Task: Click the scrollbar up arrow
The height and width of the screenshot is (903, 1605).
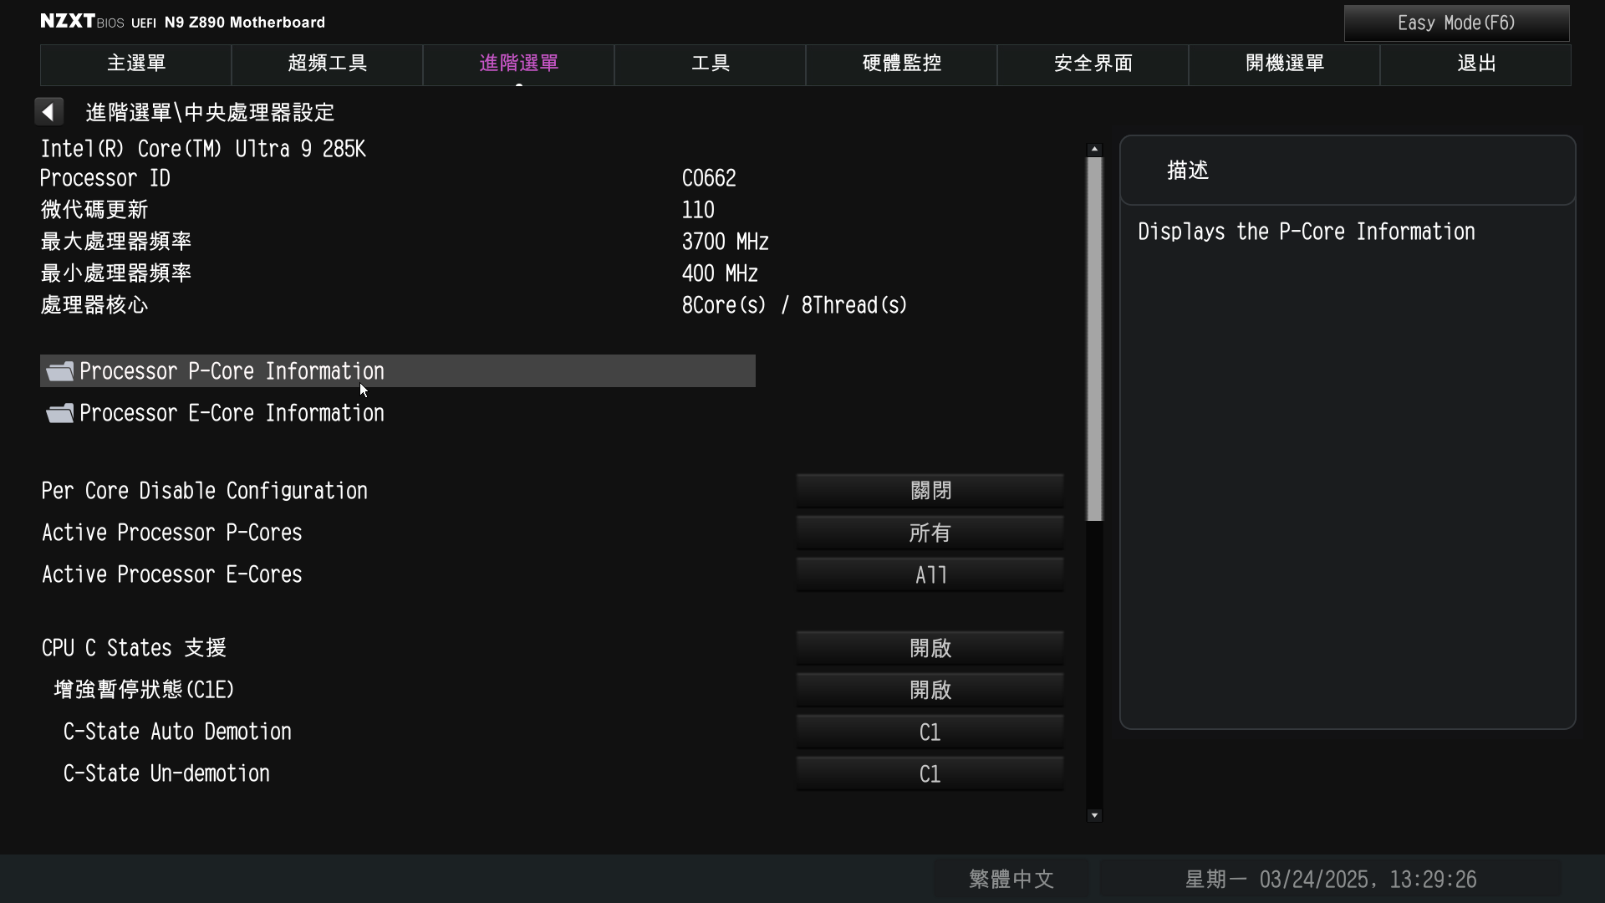Action: (1094, 149)
